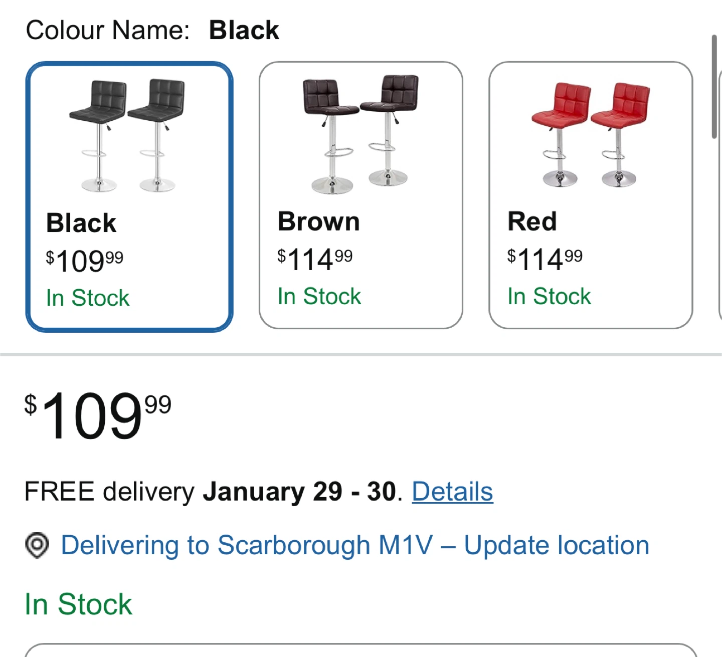The height and width of the screenshot is (657, 722).
Task: Click the brown bar stools image
Action: coord(360,134)
